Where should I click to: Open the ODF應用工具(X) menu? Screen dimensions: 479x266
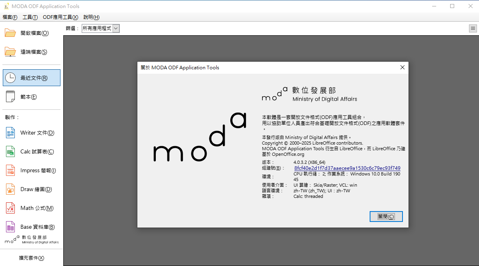click(60, 17)
